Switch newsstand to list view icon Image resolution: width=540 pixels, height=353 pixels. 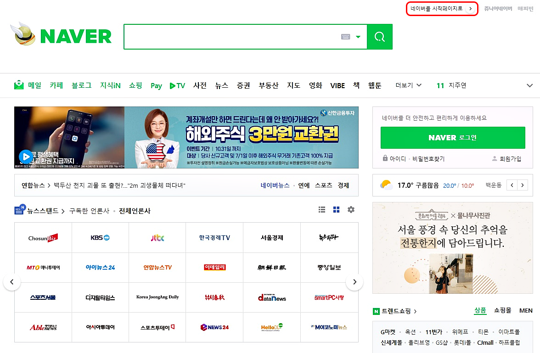322,209
